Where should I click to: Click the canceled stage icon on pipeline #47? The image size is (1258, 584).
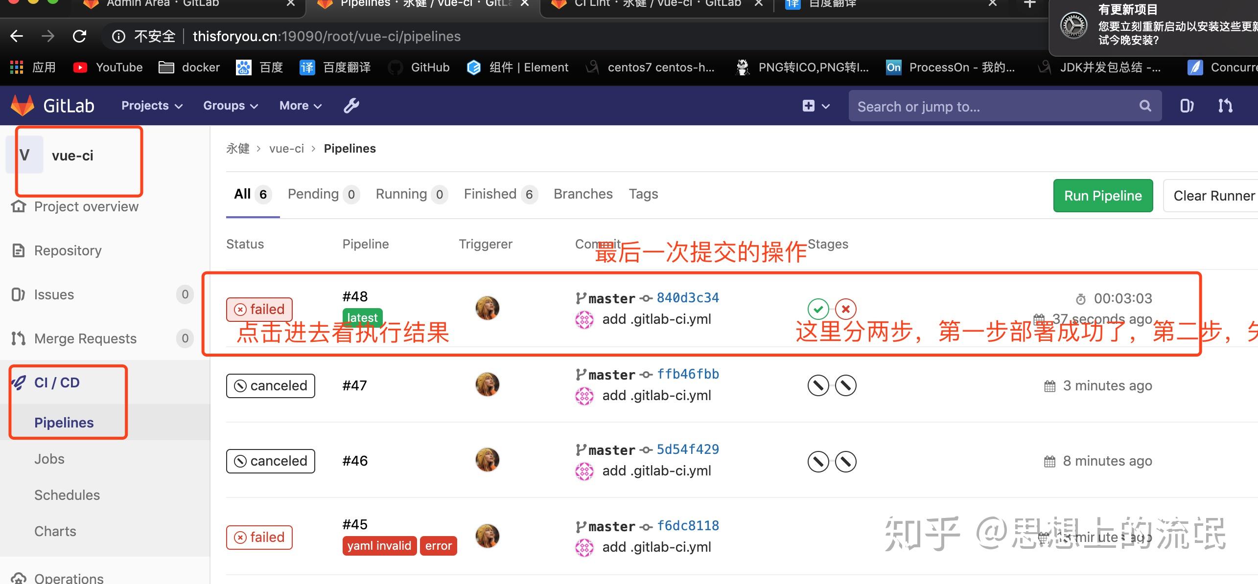[x=817, y=385]
